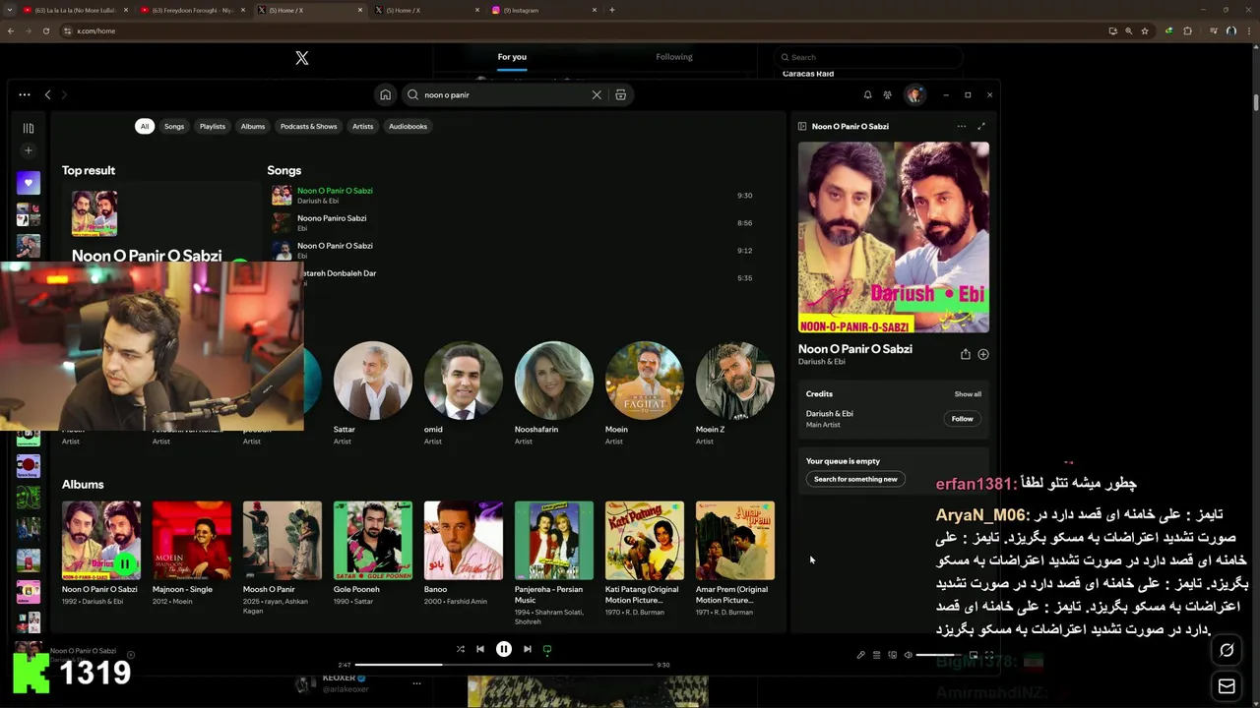Image resolution: width=1260 pixels, height=708 pixels.
Task: Open Spotify three-dot main menu
Action: click(25, 94)
